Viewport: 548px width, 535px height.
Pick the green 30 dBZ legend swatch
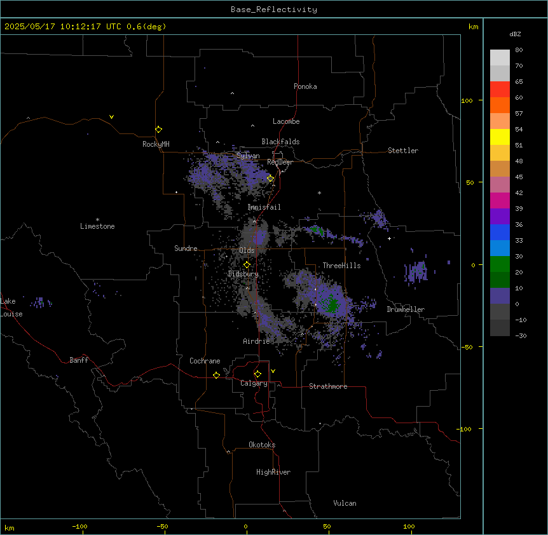[x=500, y=264]
